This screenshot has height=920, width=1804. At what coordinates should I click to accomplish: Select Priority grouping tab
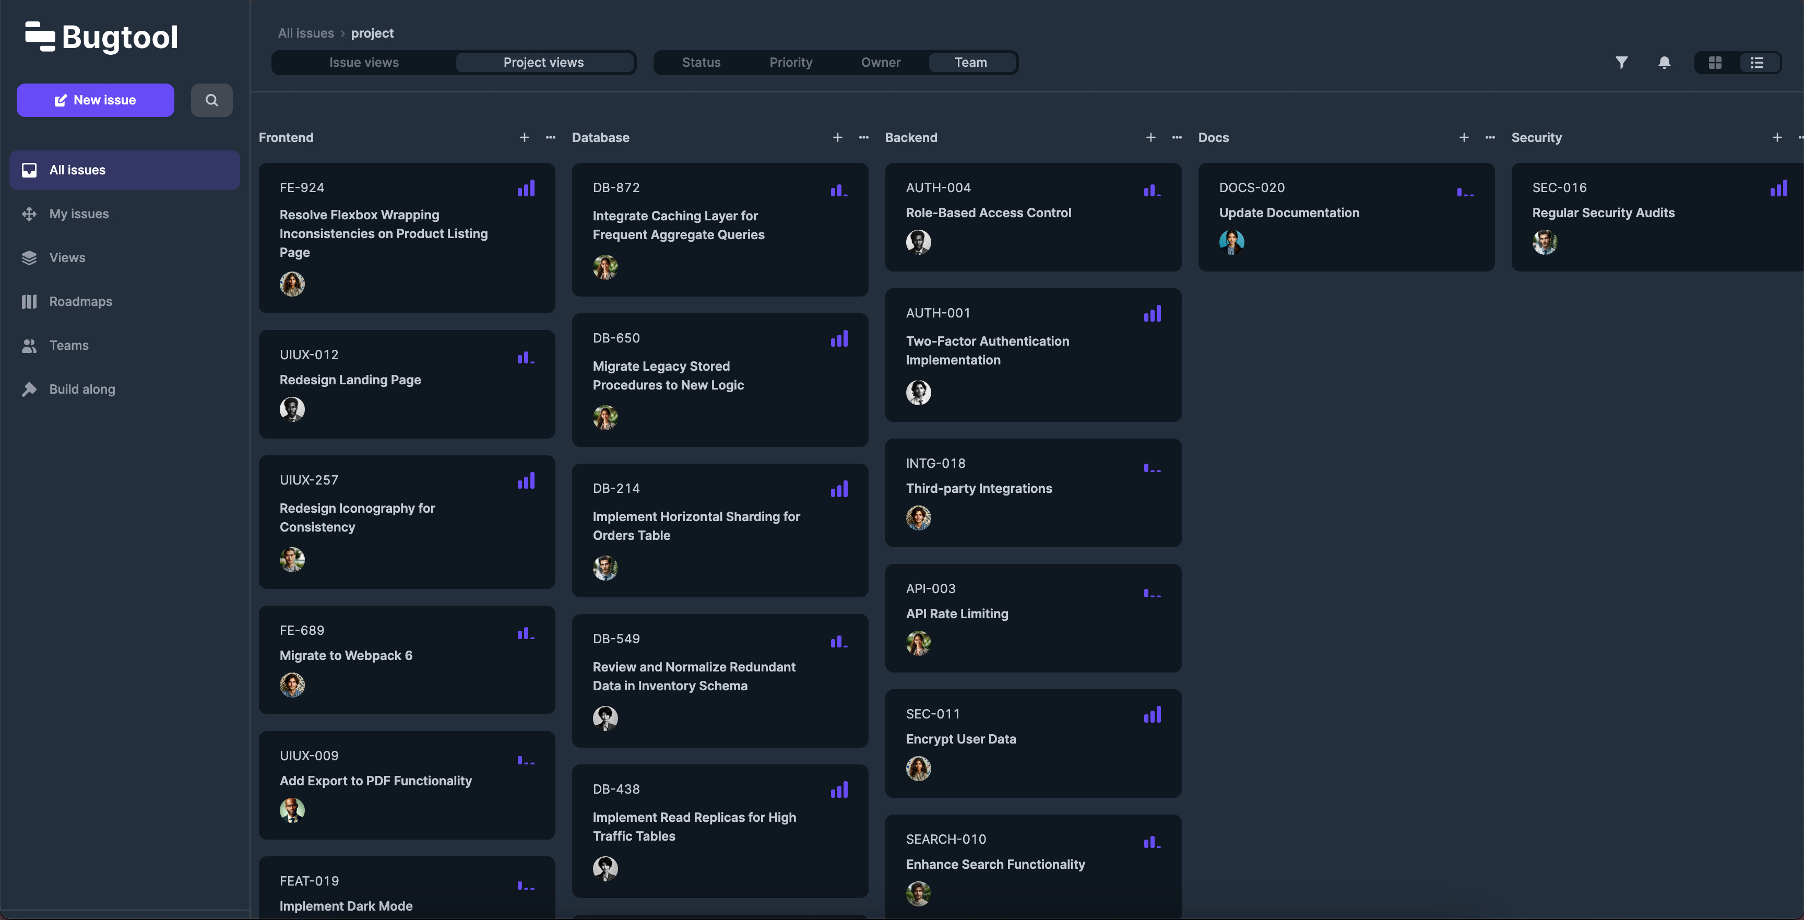tap(791, 62)
